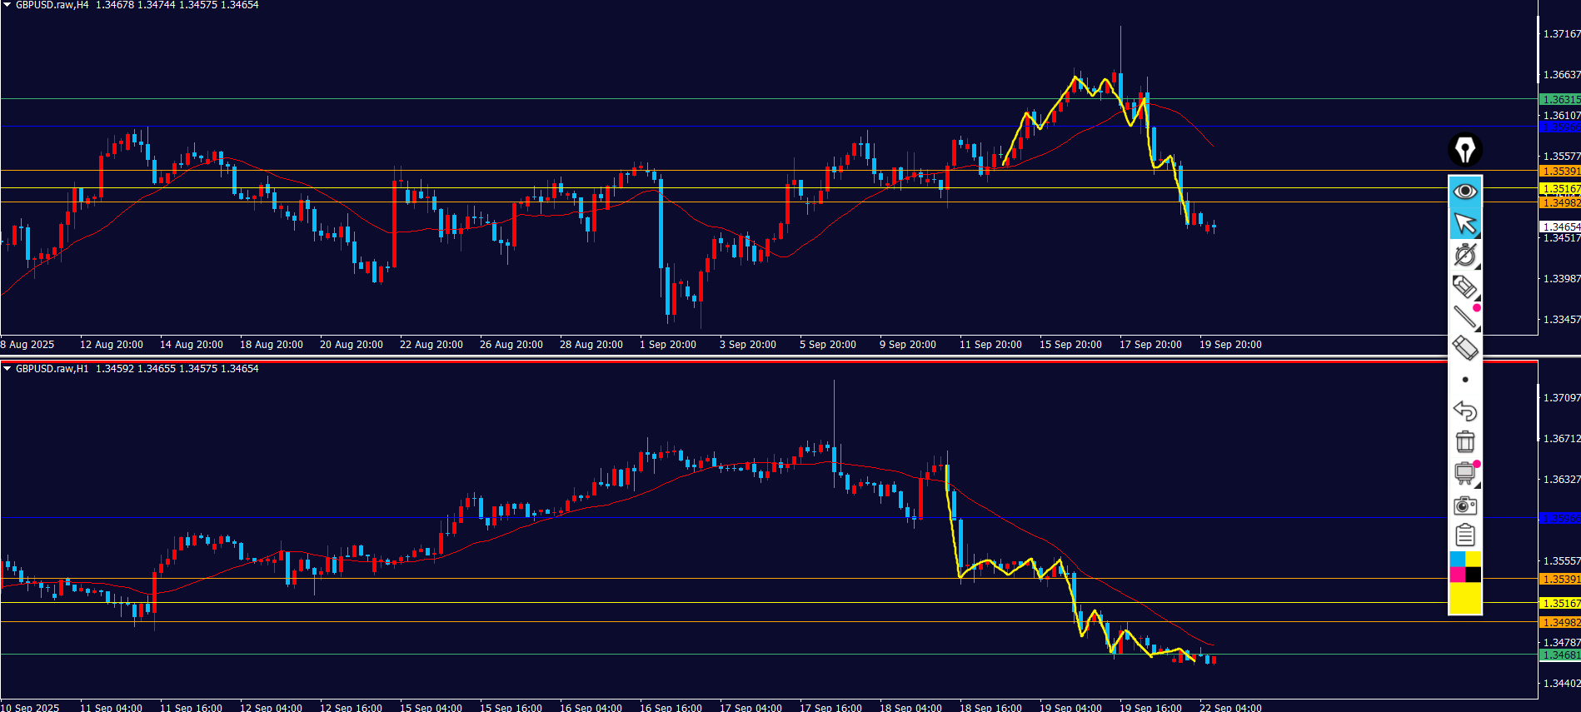This screenshot has height=712, width=1581.
Task: Choose the brush size dot
Action: coord(1465,380)
